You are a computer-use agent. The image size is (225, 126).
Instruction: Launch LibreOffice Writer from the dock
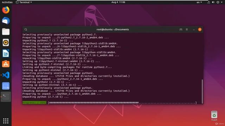click(x=6, y=54)
